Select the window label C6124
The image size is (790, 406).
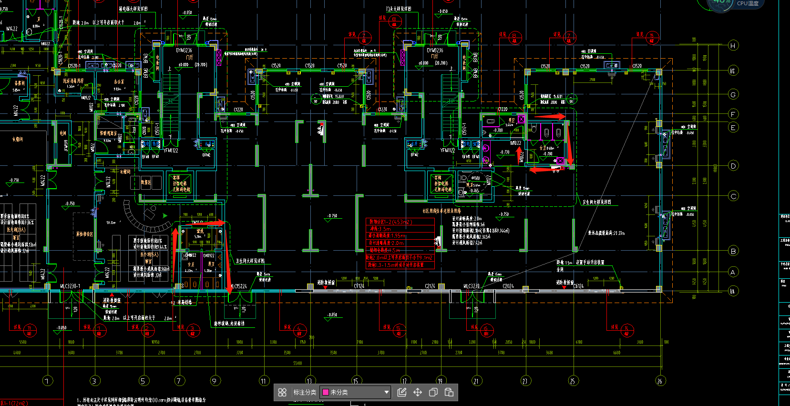tap(578, 286)
